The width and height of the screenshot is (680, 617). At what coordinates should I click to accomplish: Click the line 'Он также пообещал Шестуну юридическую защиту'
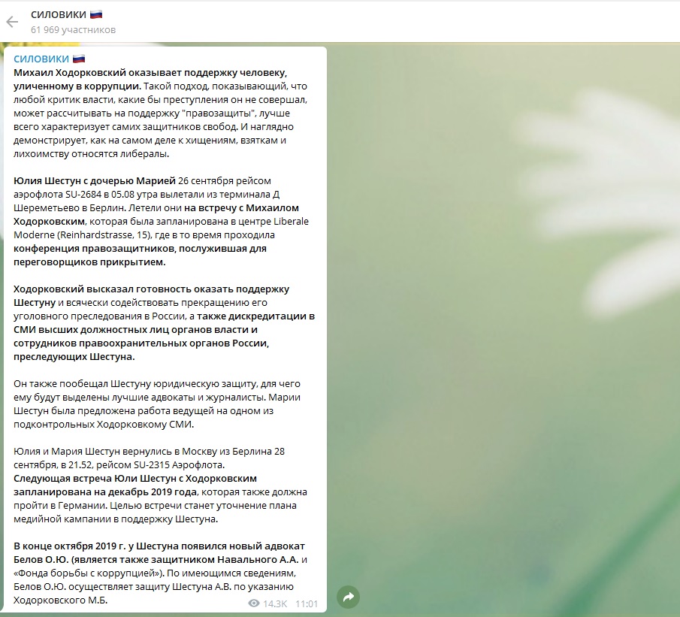point(135,383)
